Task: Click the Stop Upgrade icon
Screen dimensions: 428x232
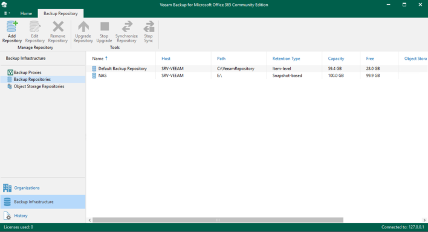Action: click(x=104, y=27)
